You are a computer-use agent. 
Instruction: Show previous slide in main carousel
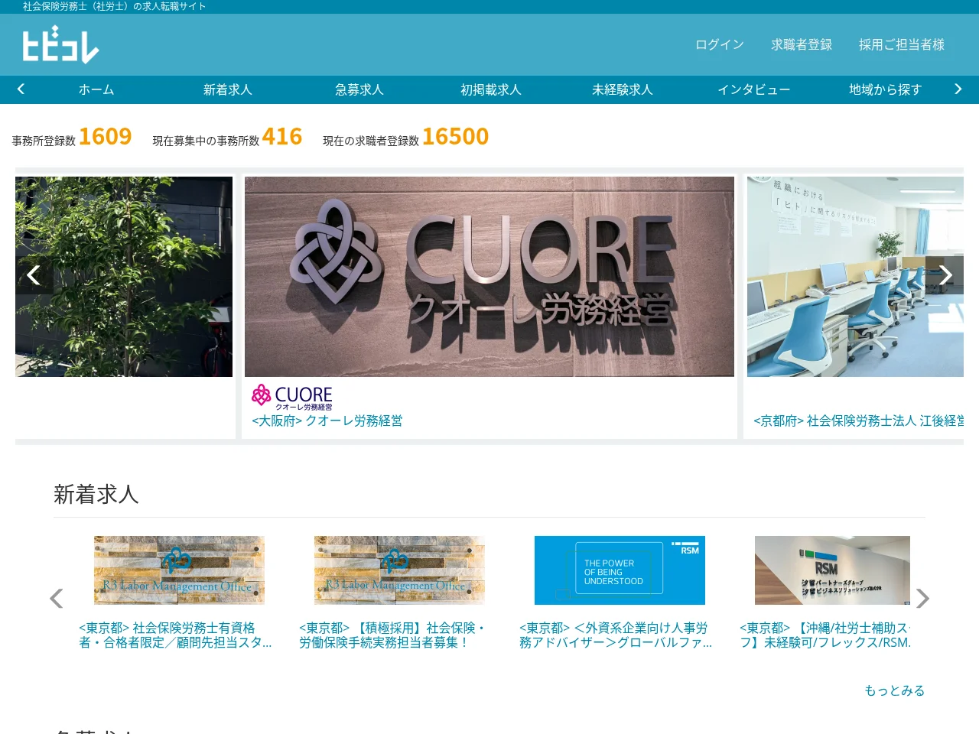pyautogui.click(x=34, y=275)
